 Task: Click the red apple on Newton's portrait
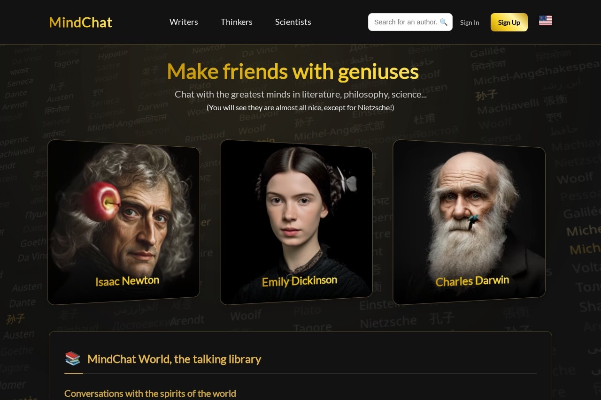click(x=102, y=202)
